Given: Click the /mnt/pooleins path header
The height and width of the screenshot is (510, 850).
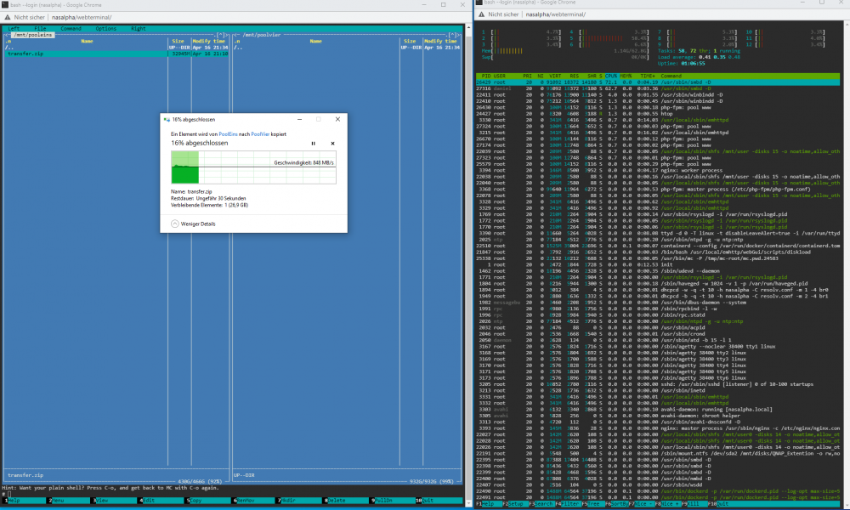Looking at the screenshot, I should (33, 35).
